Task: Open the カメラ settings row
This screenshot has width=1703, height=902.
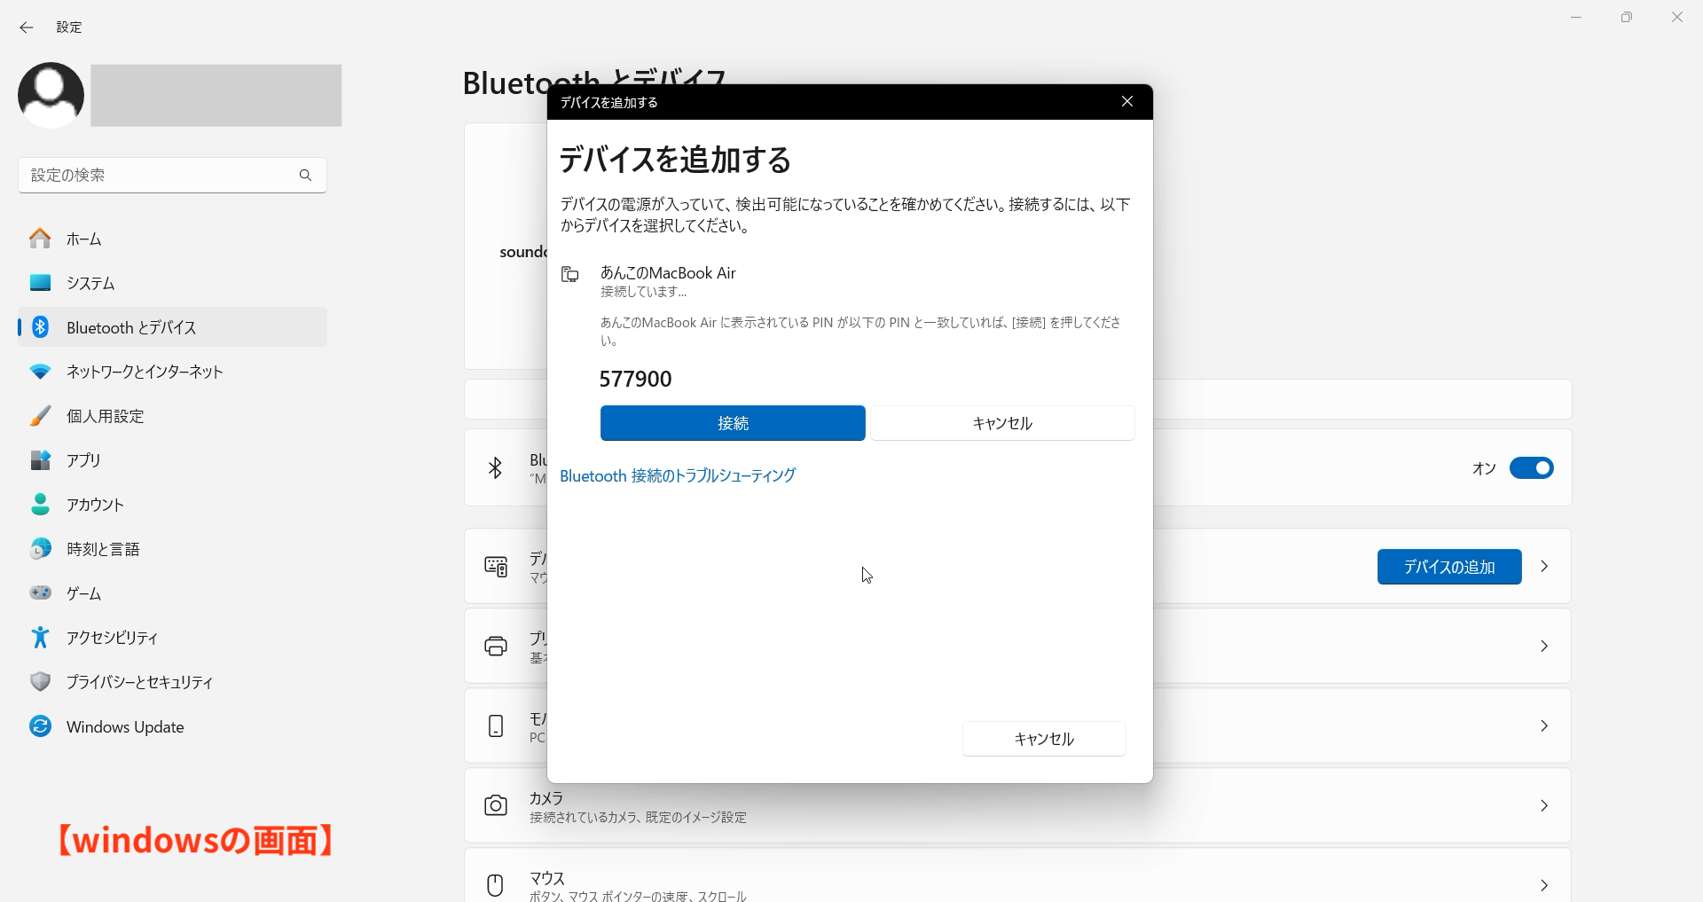Action: click(x=1017, y=805)
